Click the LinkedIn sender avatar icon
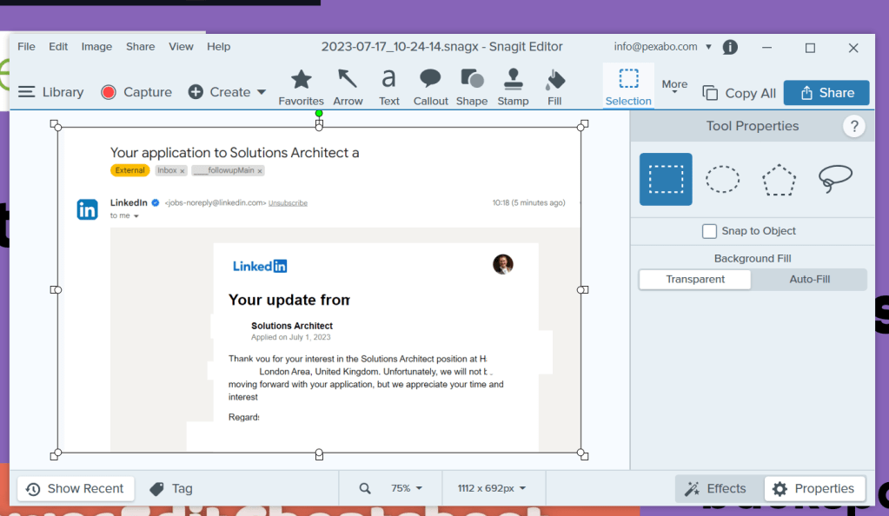Image resolution: width=889 pixels, height=516 pixels. pyautogui.click(x=87, y=210)
